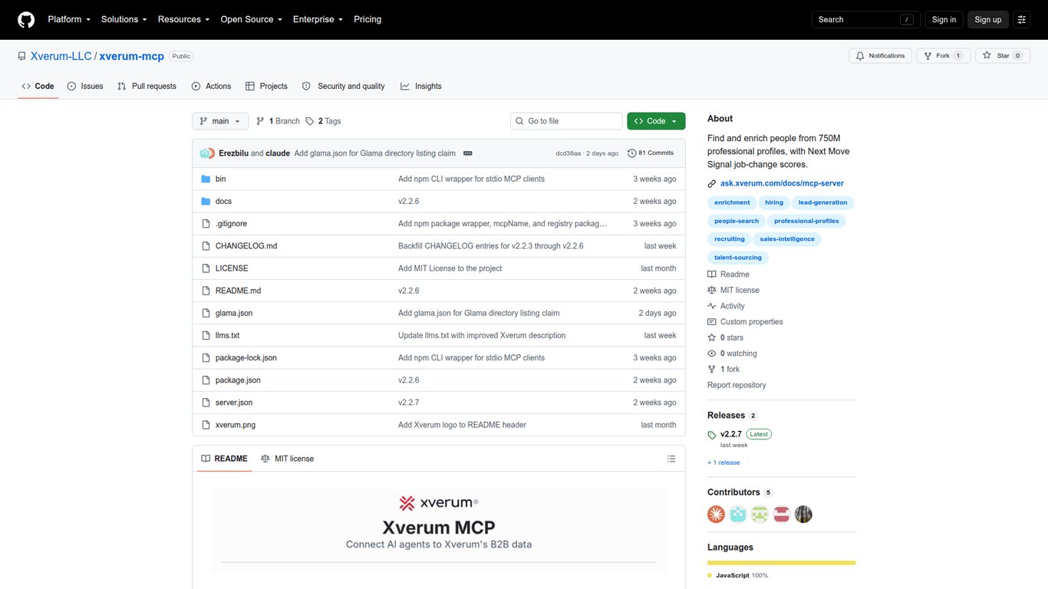Viewport: 1048px width, 589px height.
Task: Expand the Platform menu
Action: pyautogui.click(x=69, y=19)
